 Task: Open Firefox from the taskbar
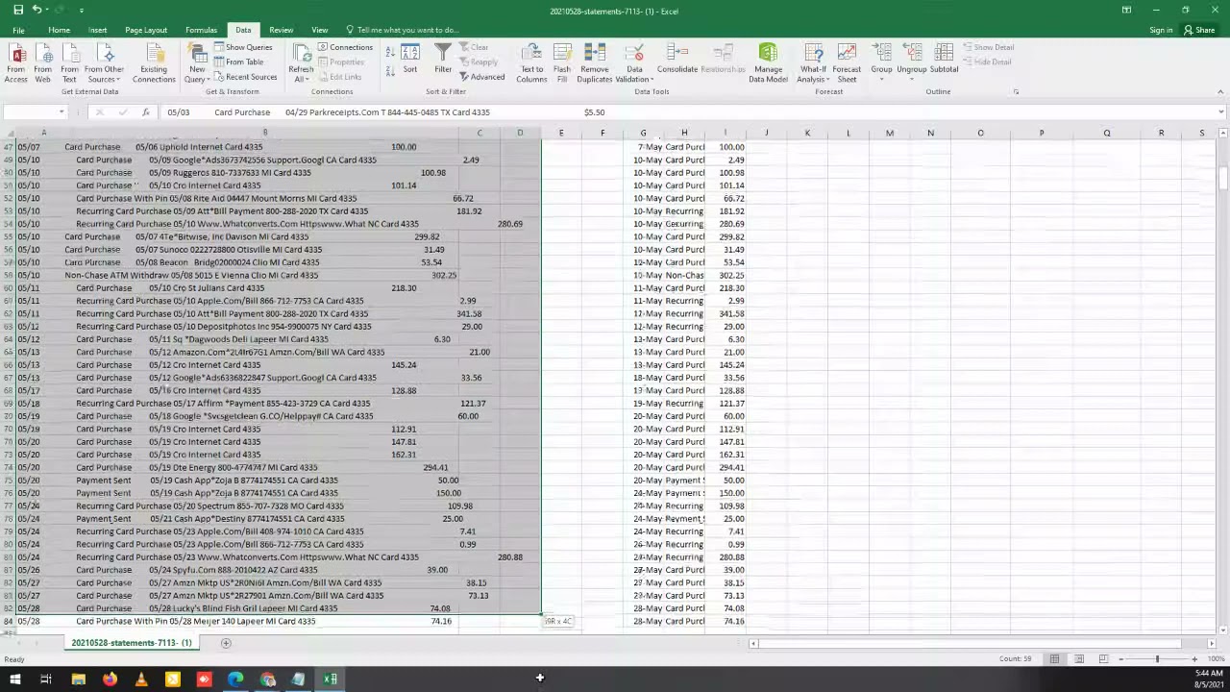click(x=110, y=680)
